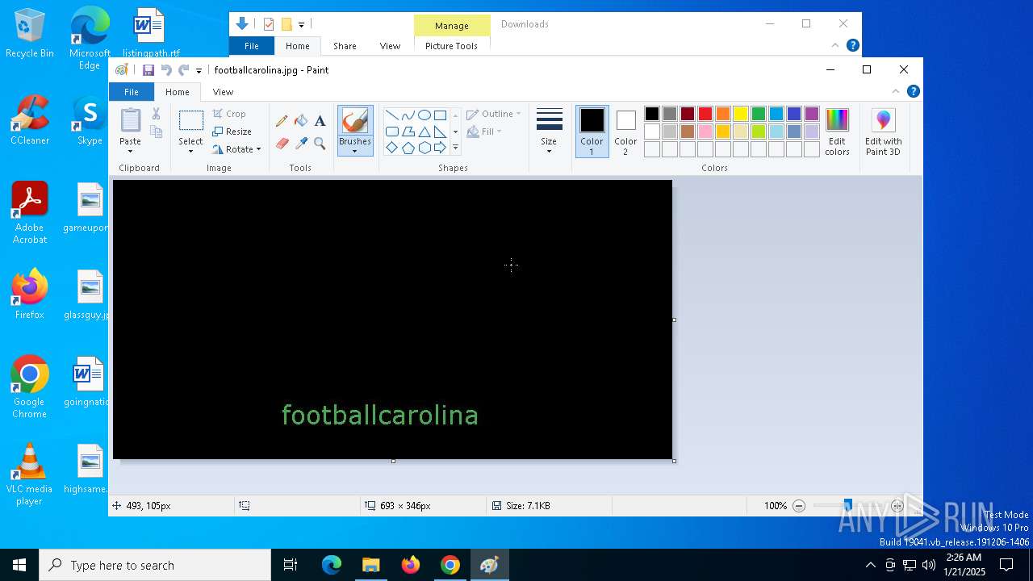Click Edit colors button

click(x=837, y=132)
